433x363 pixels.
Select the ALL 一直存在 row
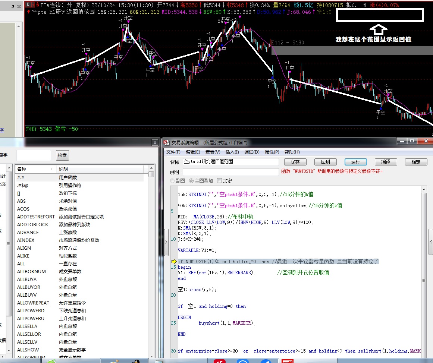pos(79,263)
